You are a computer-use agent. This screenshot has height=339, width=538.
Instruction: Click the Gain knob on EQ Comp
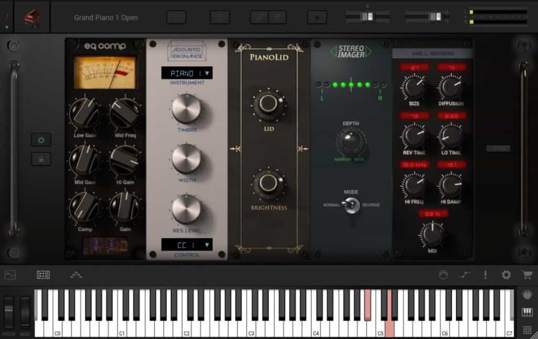(125, 207)
